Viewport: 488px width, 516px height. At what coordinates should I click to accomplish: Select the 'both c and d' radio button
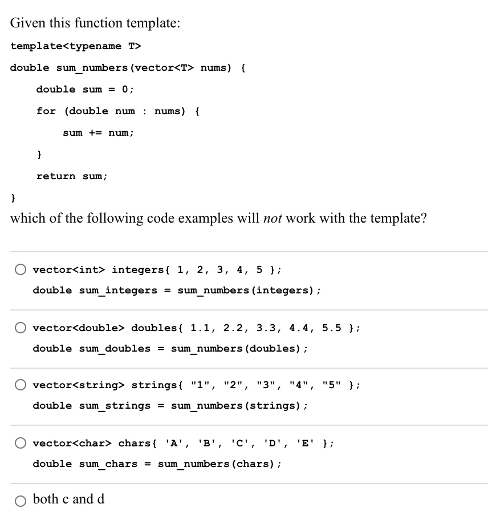click(21, 501)
